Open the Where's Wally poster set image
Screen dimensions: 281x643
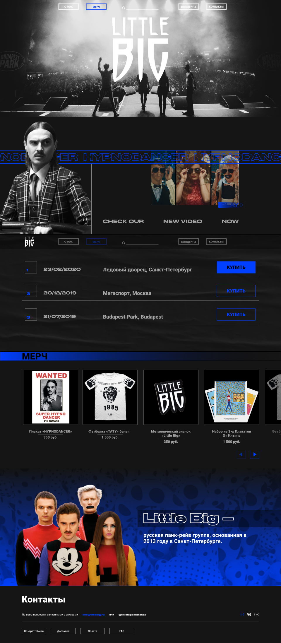(232, 397)
